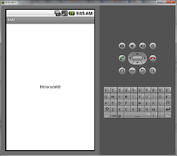This screenshot has height=156, width=177.
Task: Click the DEL backspace key
Action: point(168,103)
